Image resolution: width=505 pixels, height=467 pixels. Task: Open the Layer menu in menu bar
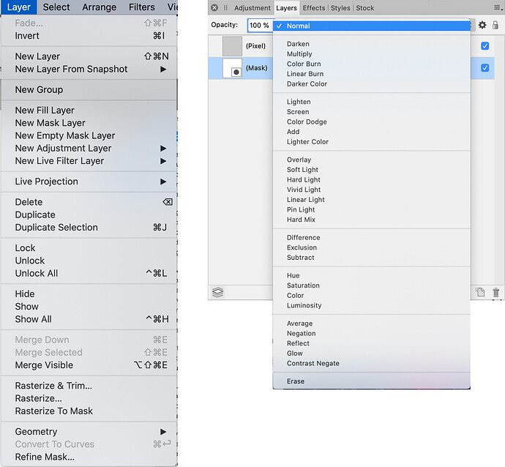pyautogui.click(x=19, y=7)
